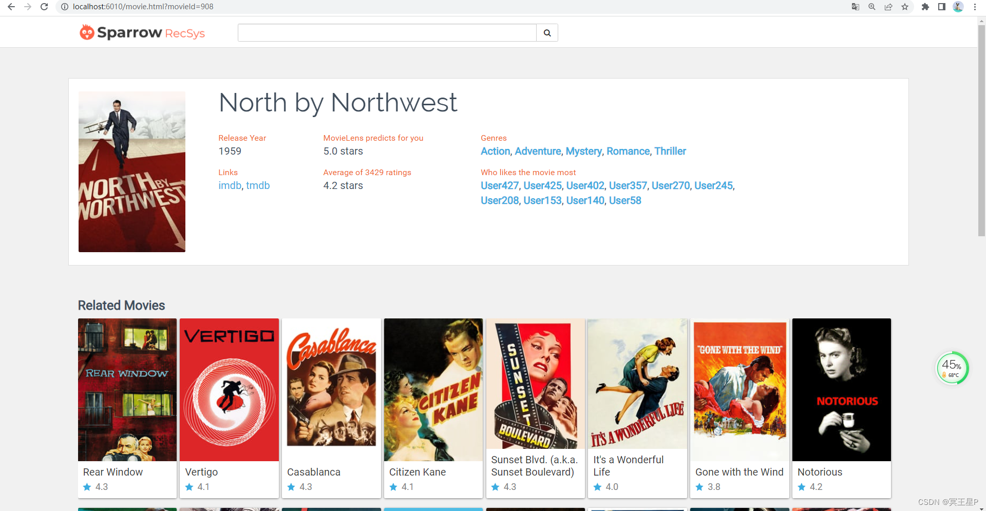The image size is (986, 511).
Task: Open the Citizen Kane poster
Action: point(433,390)
